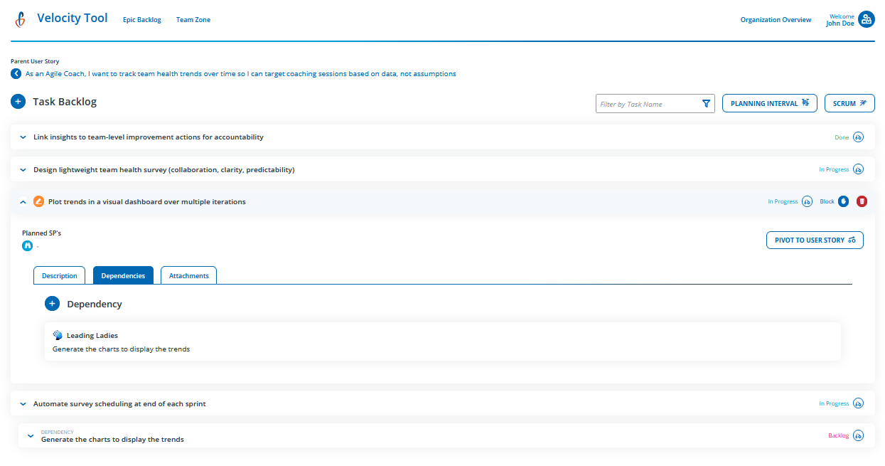The image size is (885, 466).
Task: Click the Planned SP's binoculars icon
Action: (x=27, y=245)
